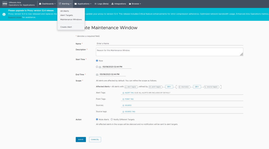269x149 pixels.
Task: Open calendar picker for End Time
Action: [97, 74]
